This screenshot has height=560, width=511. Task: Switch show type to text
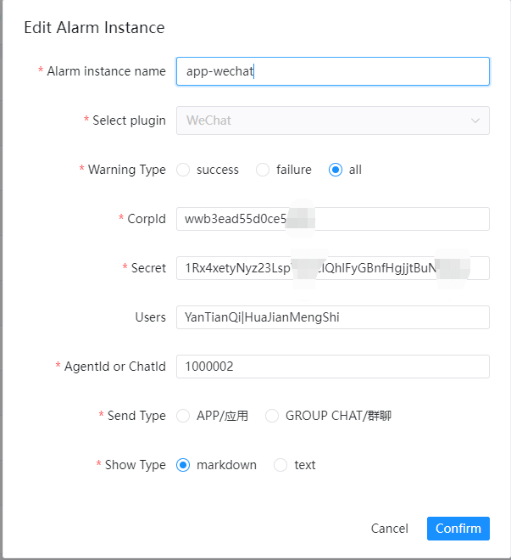[x=280, y=465]
